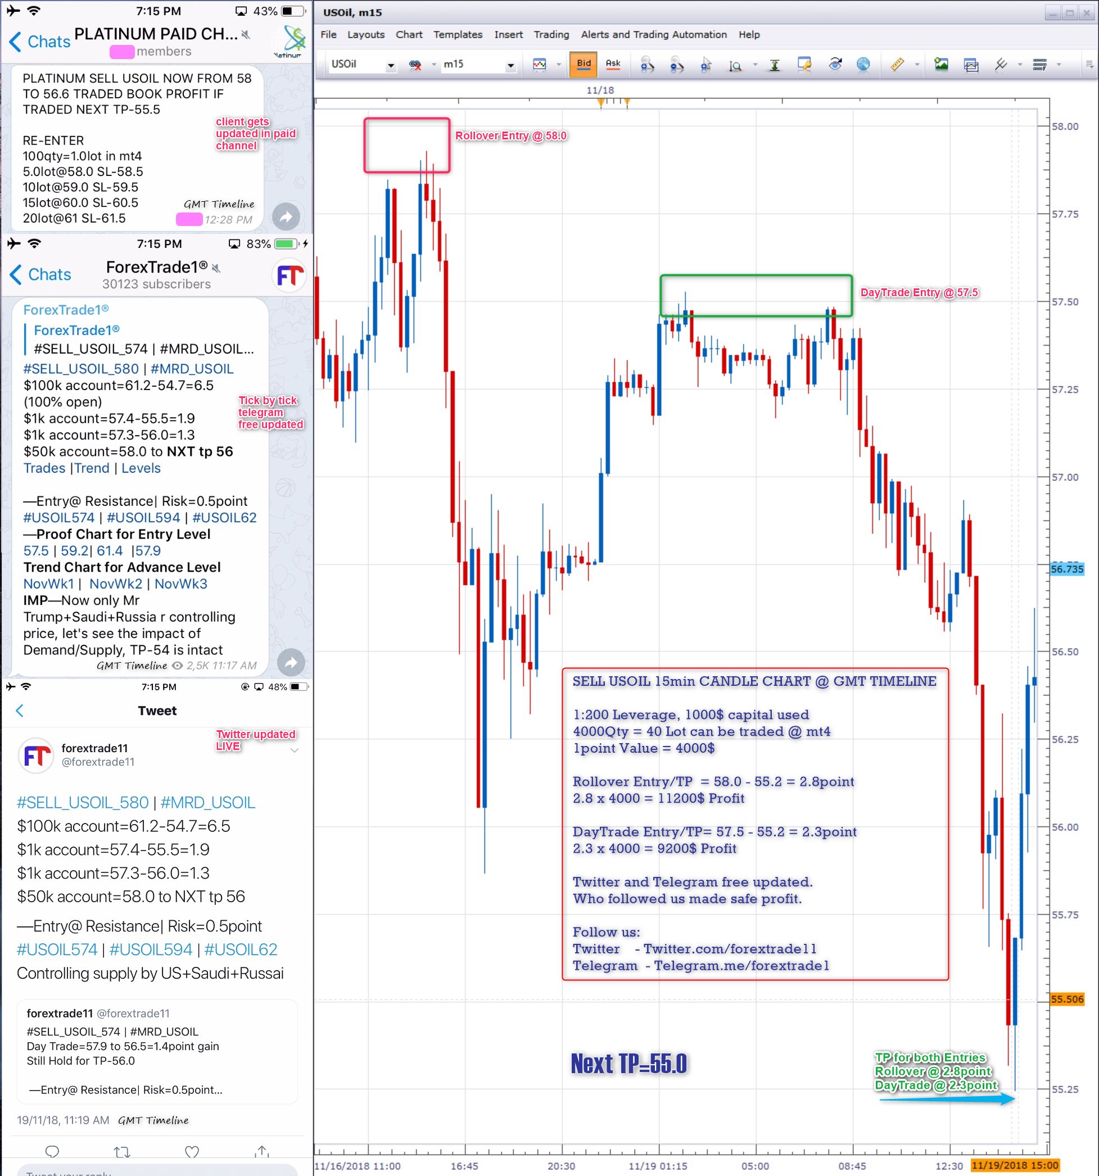Expand the vertical zoom dropdown arrow
The height and width of the screenshot is (1176, 1099).
(x=755, y=65)
